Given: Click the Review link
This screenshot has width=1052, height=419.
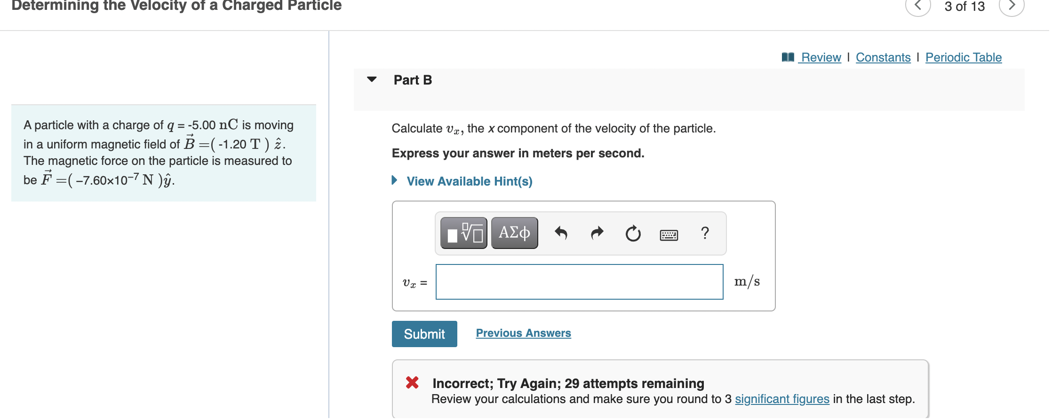Looking at the screenshot, I should (x=821, y=57).
